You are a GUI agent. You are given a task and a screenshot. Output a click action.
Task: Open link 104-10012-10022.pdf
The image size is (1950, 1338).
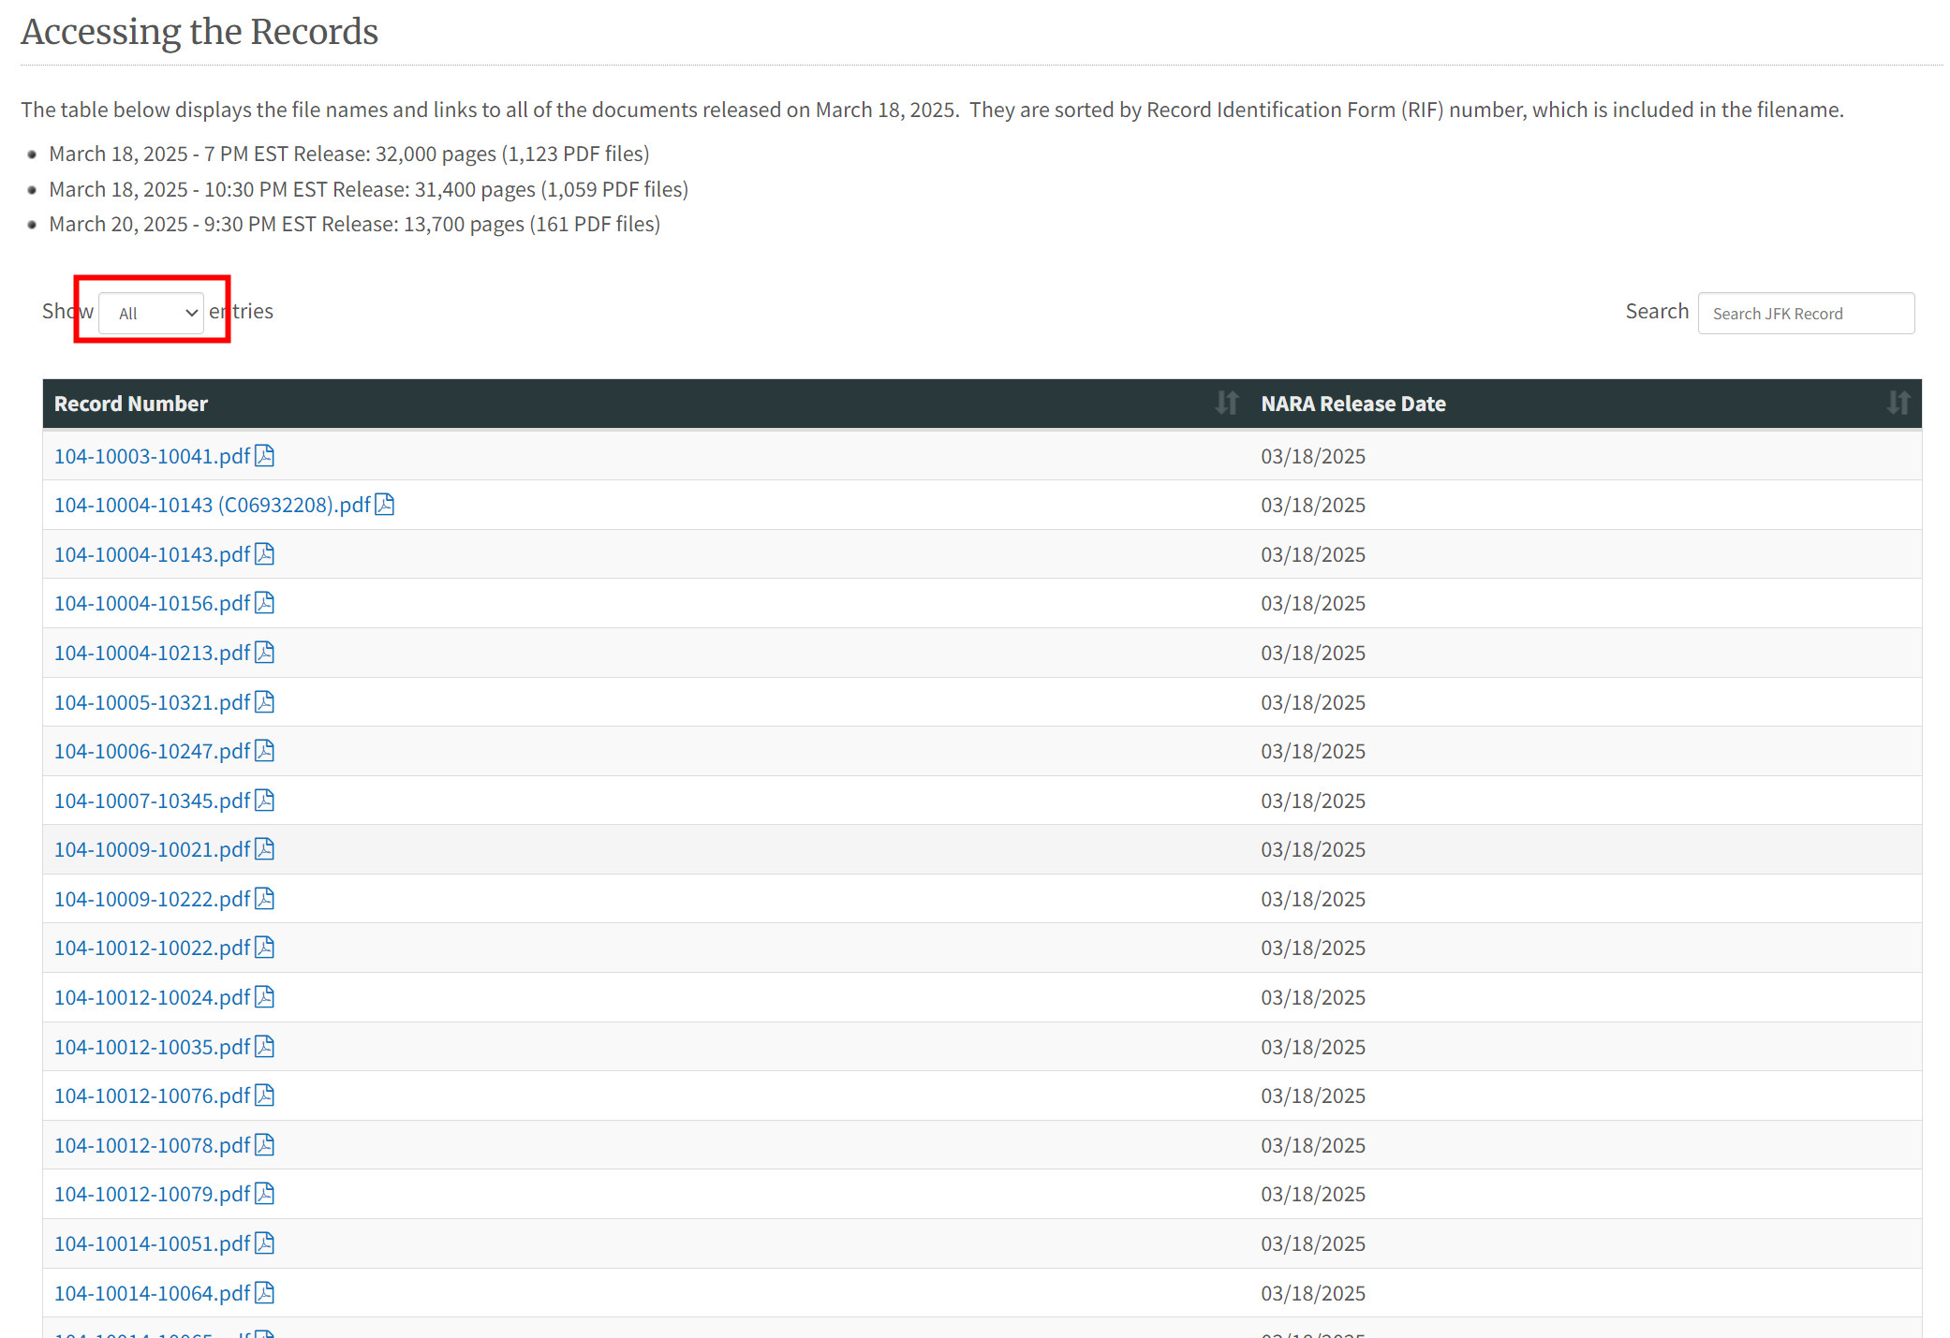pos(152,948)
